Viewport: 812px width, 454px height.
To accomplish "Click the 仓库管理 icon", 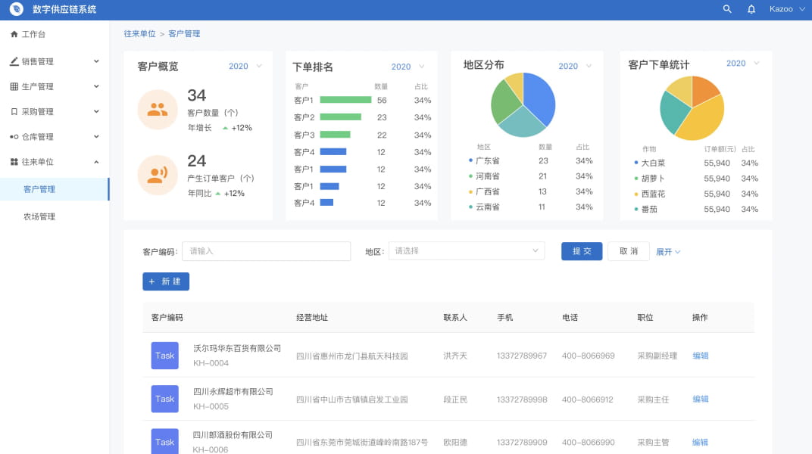I will (14, 136).
